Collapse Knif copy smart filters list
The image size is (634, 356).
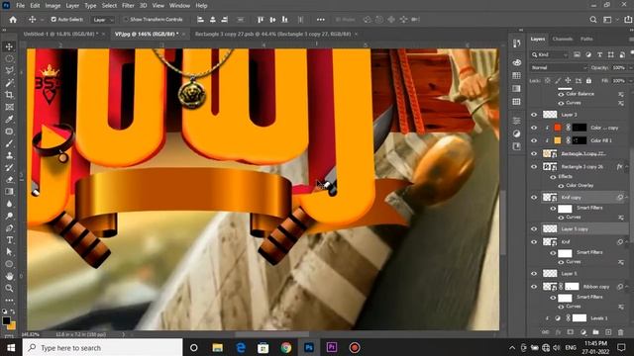coord(627,198)
